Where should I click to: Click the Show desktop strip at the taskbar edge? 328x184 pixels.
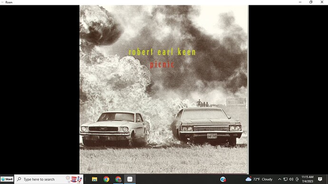pyautogui.click(x=327, y=179)
